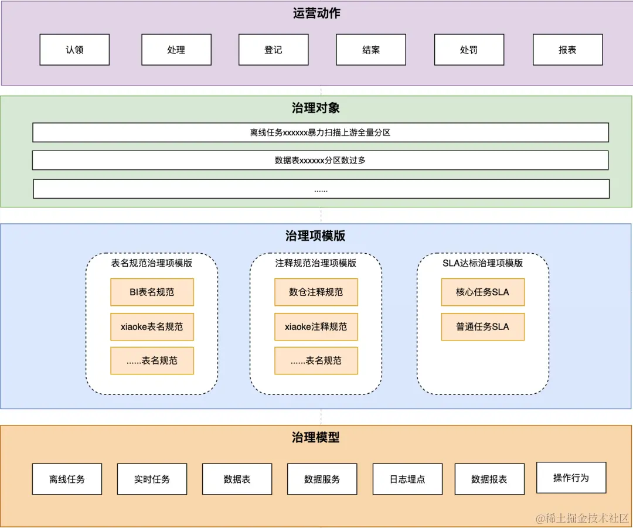This screenshot has height=528, width=633.
Task: Select the 结案 box
Action: pyautogui.click(x=371, y=50)
